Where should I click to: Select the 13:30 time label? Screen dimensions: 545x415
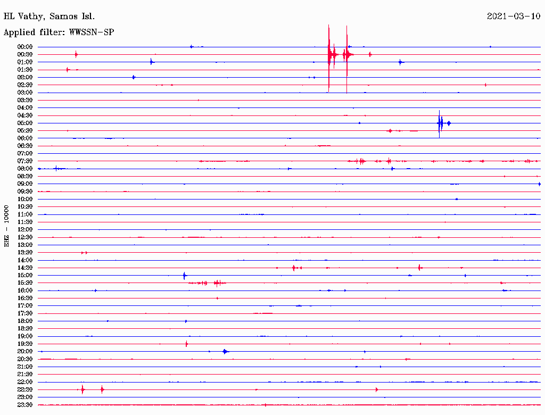click(x=25, y=253)
